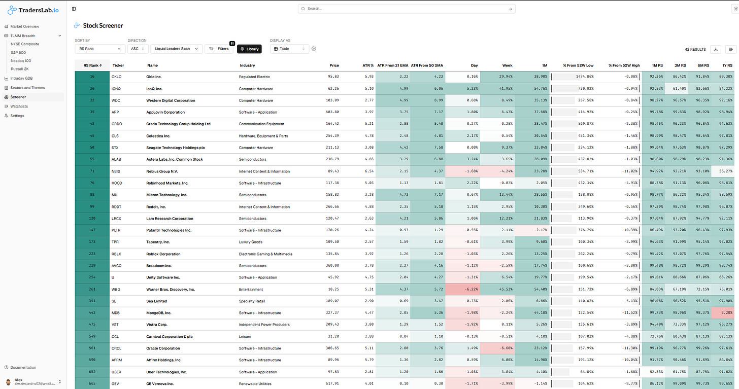Image resolution: width=739 pixels, height=389 pixels.
Task: Click the 42 RESULTS count label
Action: [x=695, y=49]
